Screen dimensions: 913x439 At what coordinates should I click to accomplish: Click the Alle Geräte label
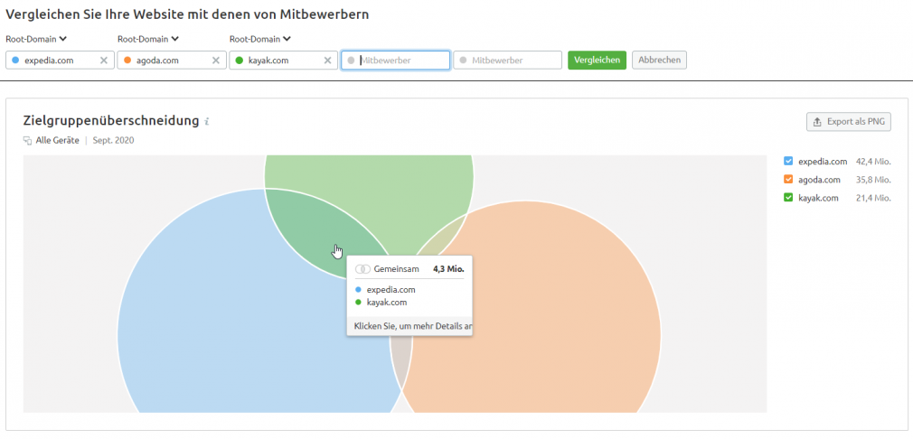(x=58, y=140)
